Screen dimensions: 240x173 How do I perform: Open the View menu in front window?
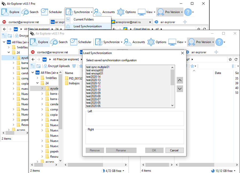(177, 42)
